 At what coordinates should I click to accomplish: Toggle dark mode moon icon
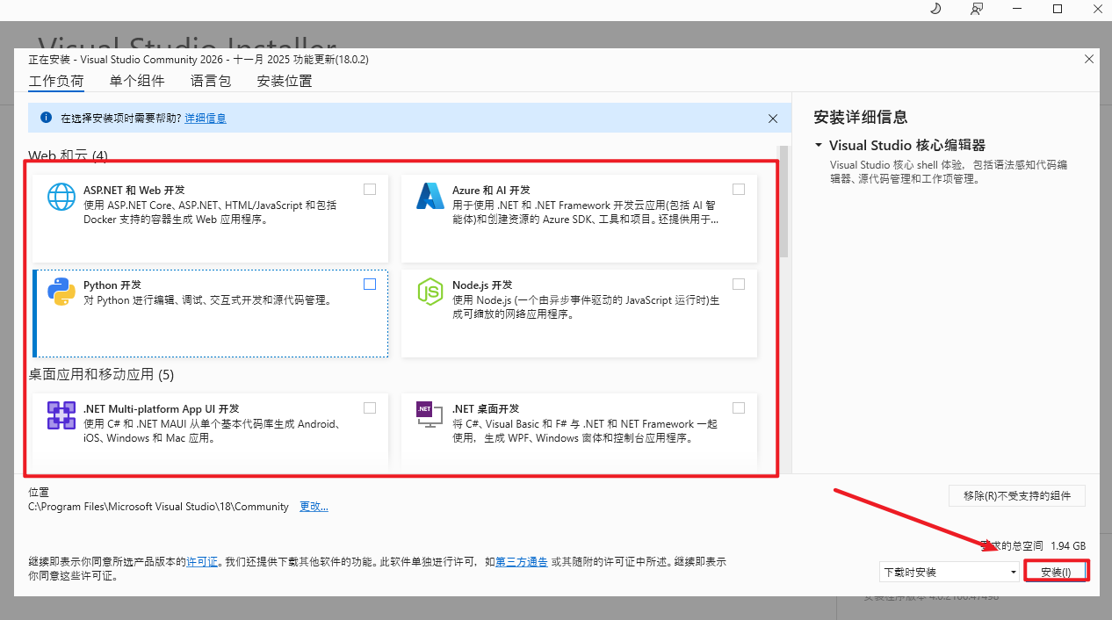pyautogui.click(x=935, y=9)
